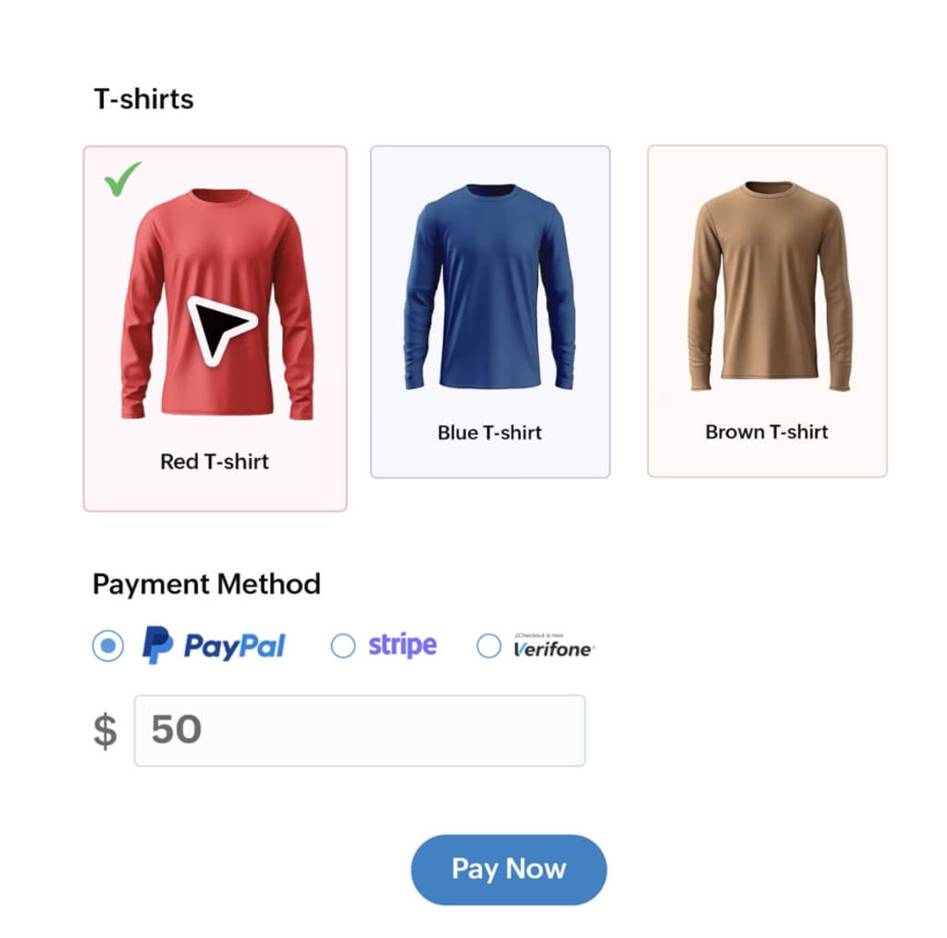Image resolution: width=947 pixels, height=938 pixels.
Task: Select the Red T-shirt product image
Action: pyautogui.click(x=214, y=300)
